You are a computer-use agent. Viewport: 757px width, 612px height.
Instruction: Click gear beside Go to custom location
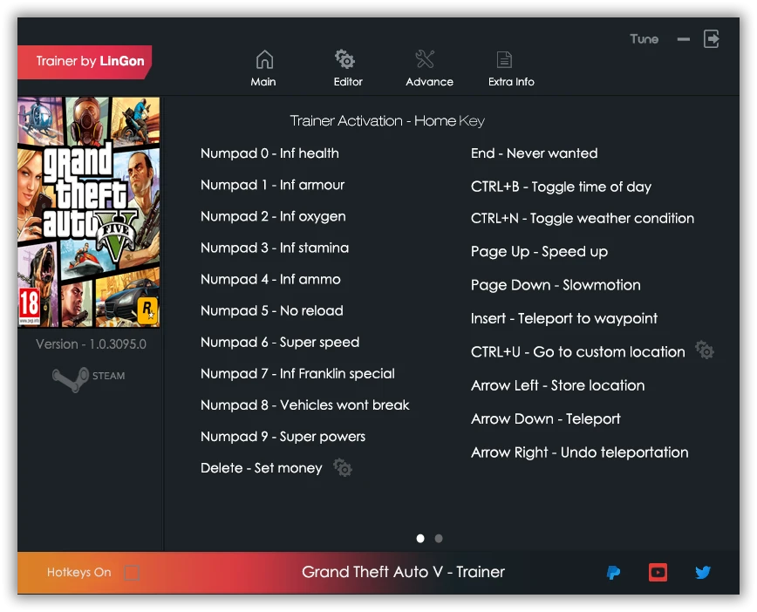click(705, 349)
